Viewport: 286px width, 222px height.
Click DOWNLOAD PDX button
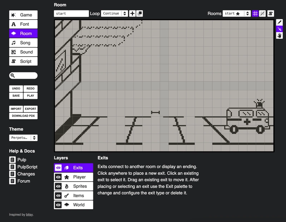pyautogui.click(x=23, y=116)
